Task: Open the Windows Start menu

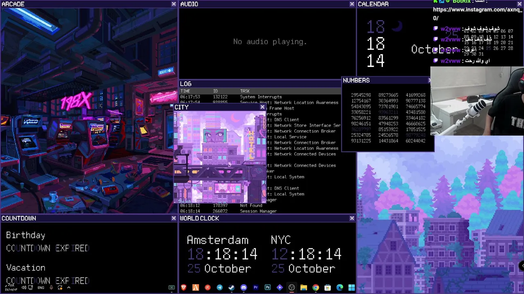Action: click(352, 287)
